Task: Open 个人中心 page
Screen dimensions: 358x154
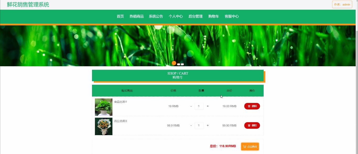Action: click(176, 16)
